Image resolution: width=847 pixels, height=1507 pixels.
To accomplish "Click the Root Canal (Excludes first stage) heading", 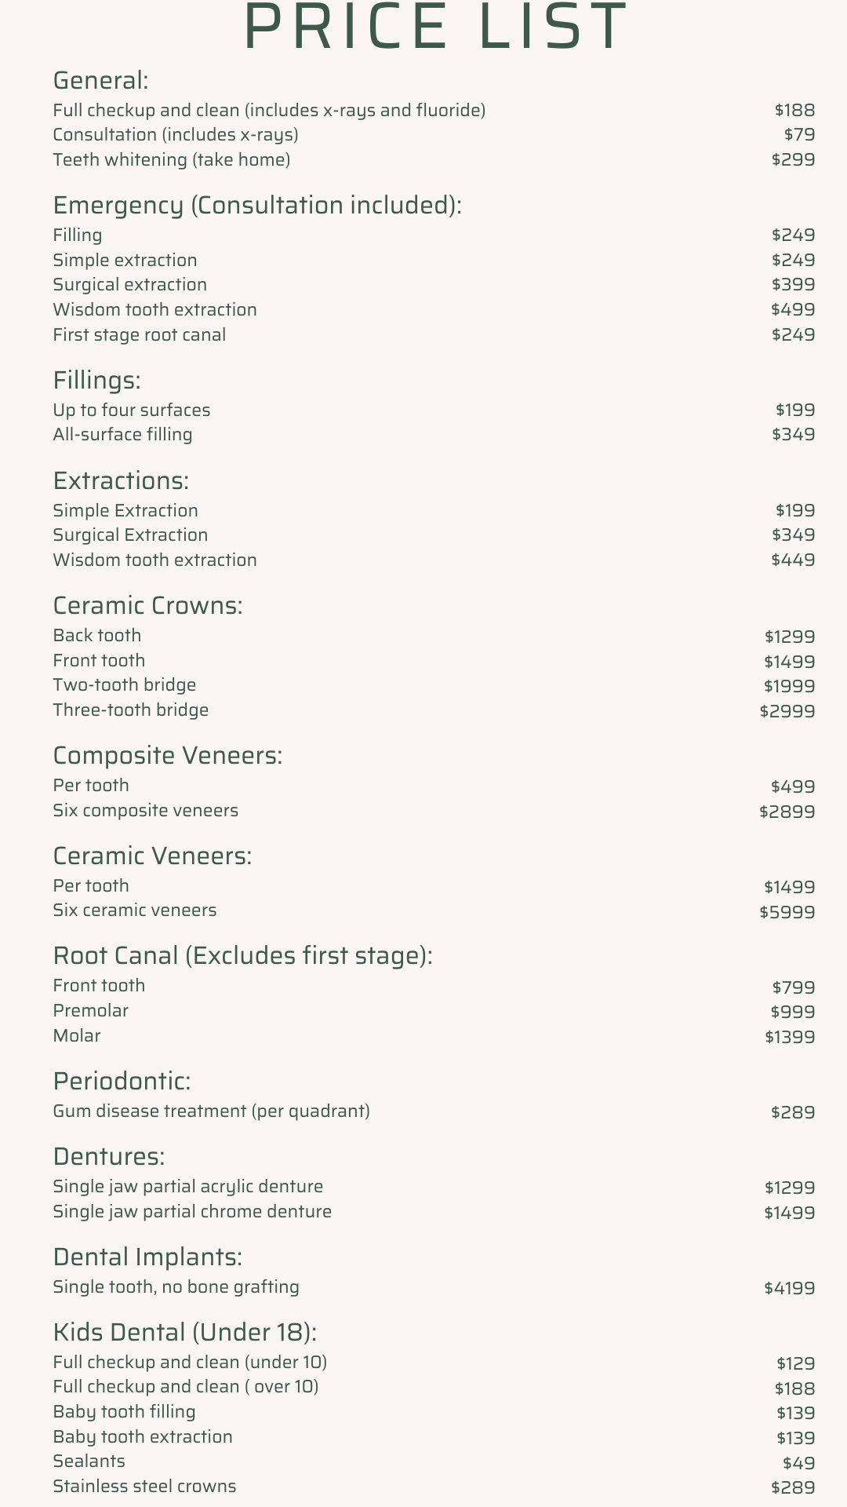I will 243,956.
